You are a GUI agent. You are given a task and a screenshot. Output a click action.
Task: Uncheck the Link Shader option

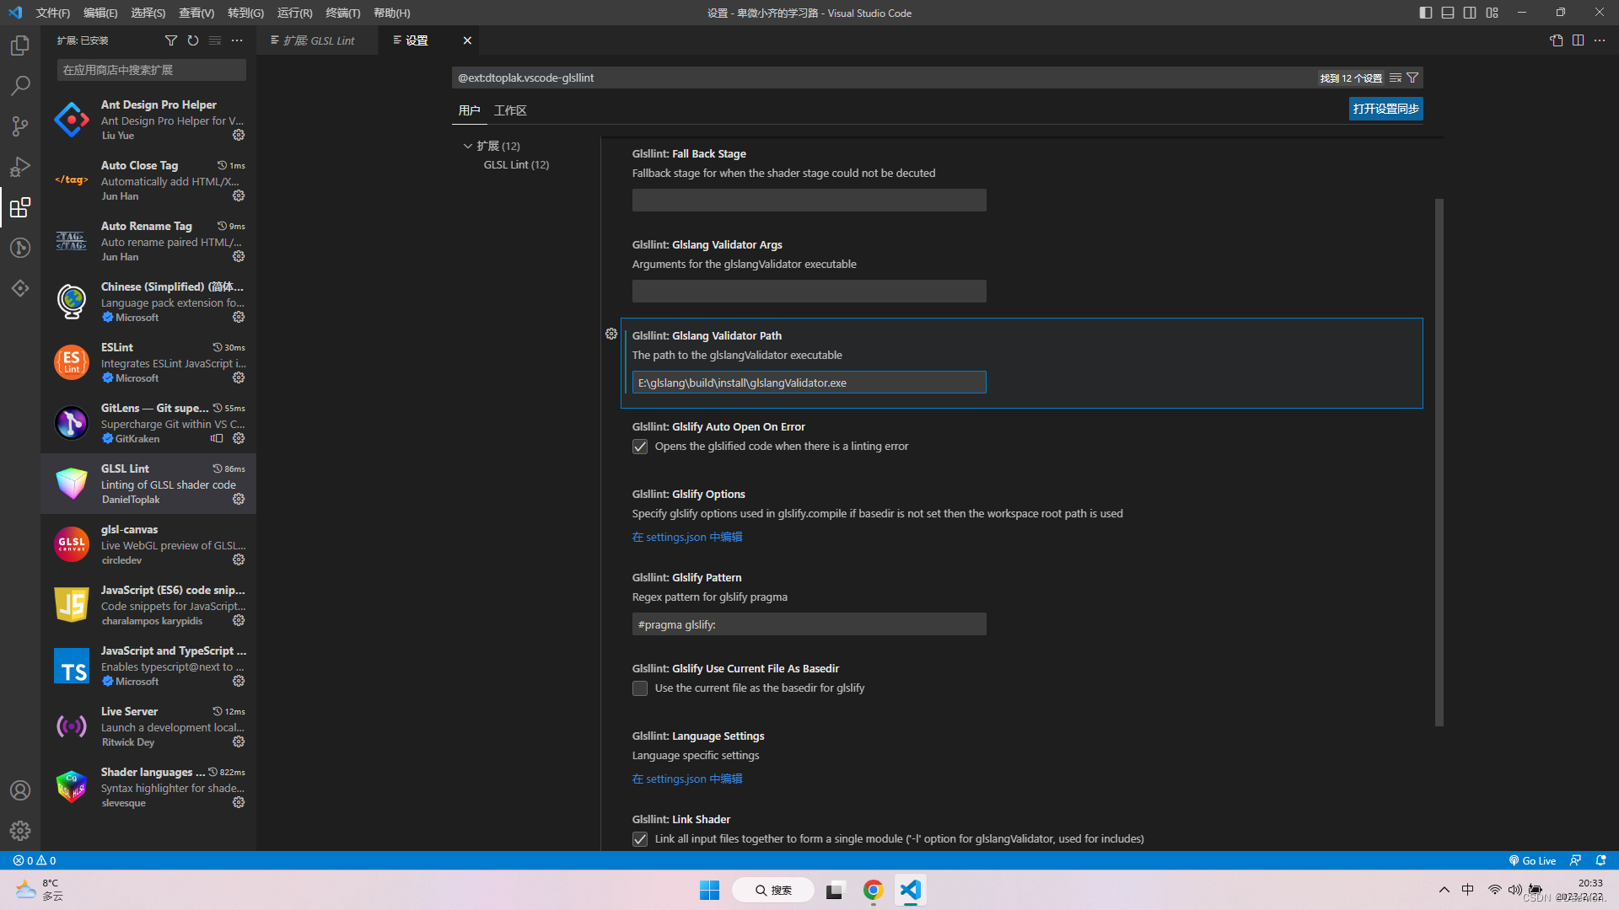click(x=640, y=839)
